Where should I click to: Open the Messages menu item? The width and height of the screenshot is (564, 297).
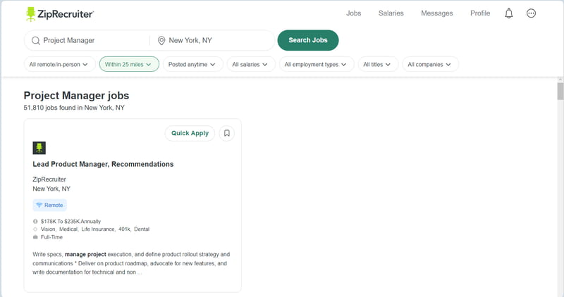pos(436,13)
